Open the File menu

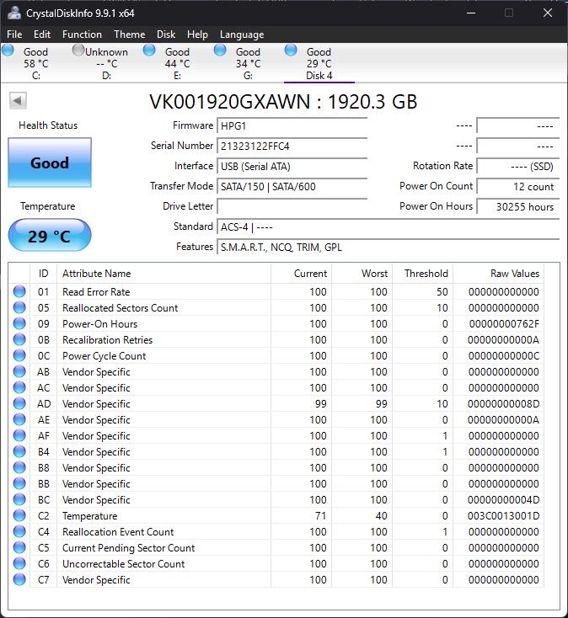tap(14, 35)
